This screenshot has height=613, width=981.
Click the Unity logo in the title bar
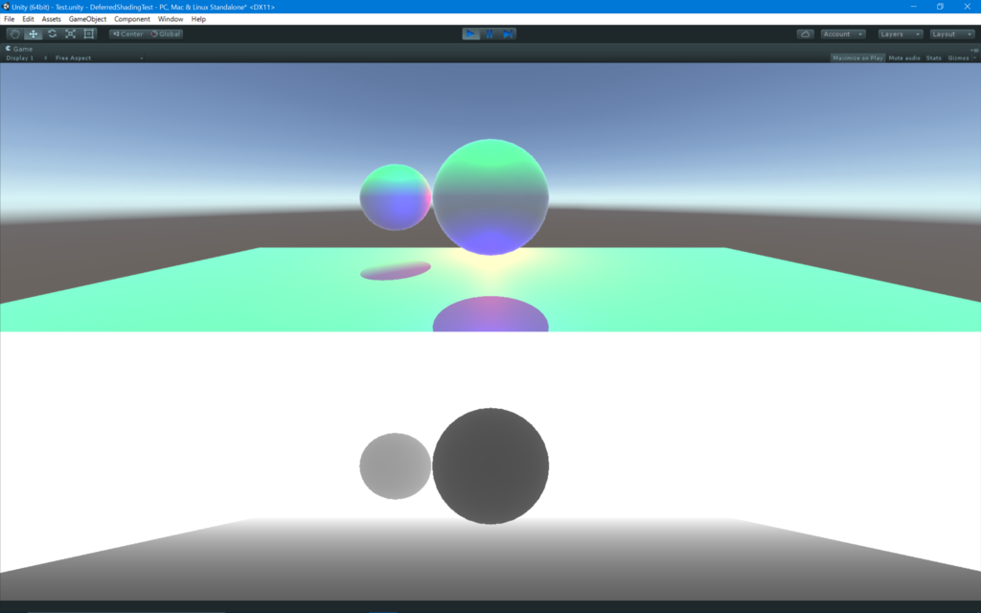click(6, 7)
